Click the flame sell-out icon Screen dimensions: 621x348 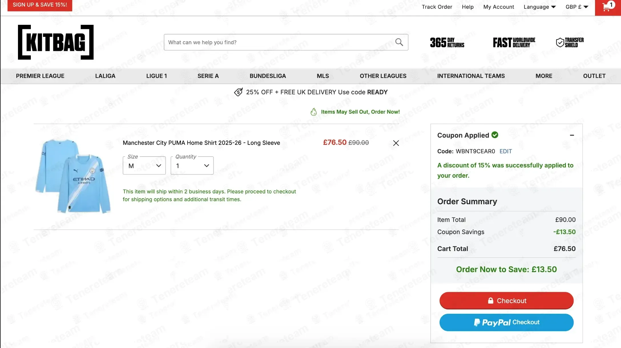click(x=314, y=112)
